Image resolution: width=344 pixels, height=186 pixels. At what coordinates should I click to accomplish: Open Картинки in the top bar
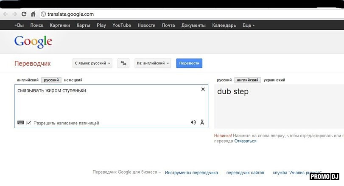(x=60, y=25)
